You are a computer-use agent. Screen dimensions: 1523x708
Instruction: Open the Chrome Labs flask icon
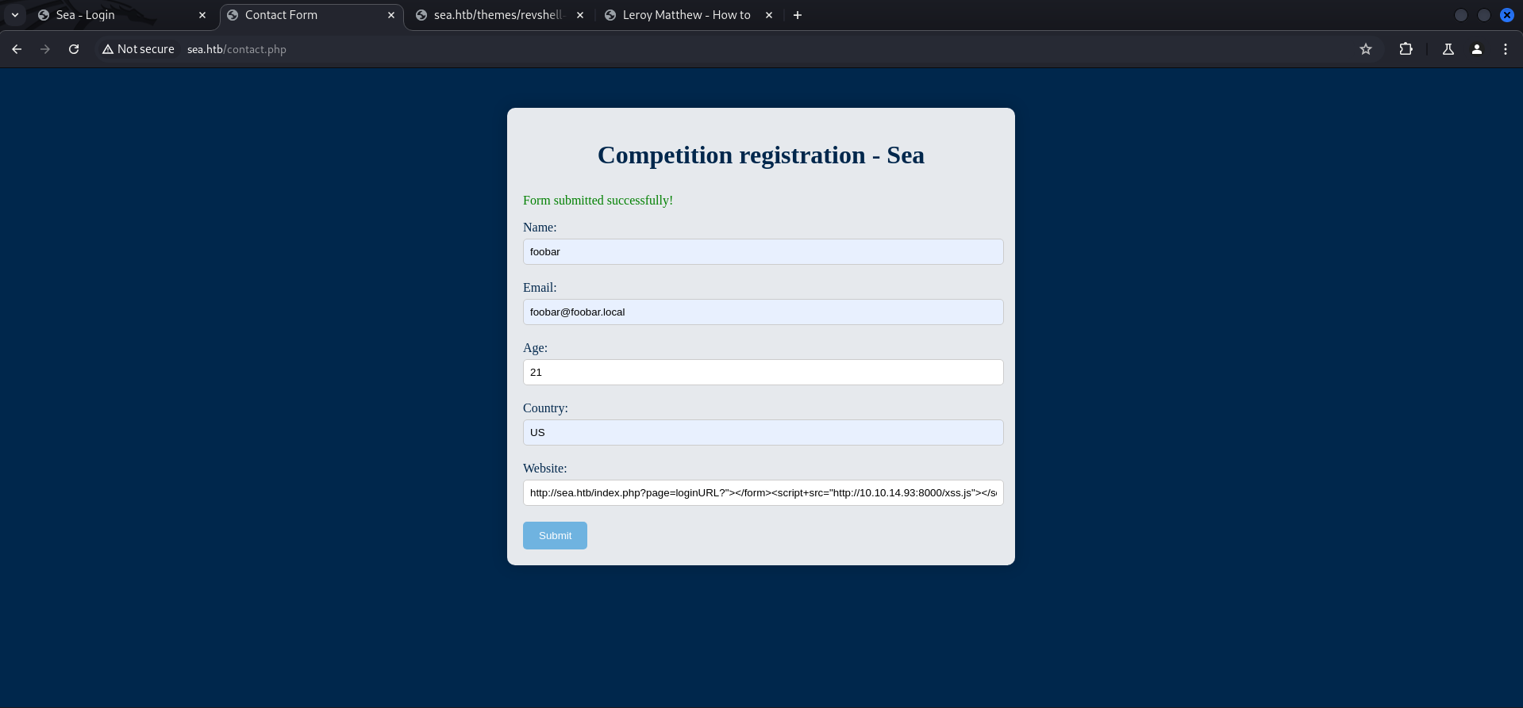click(1448, 49)
